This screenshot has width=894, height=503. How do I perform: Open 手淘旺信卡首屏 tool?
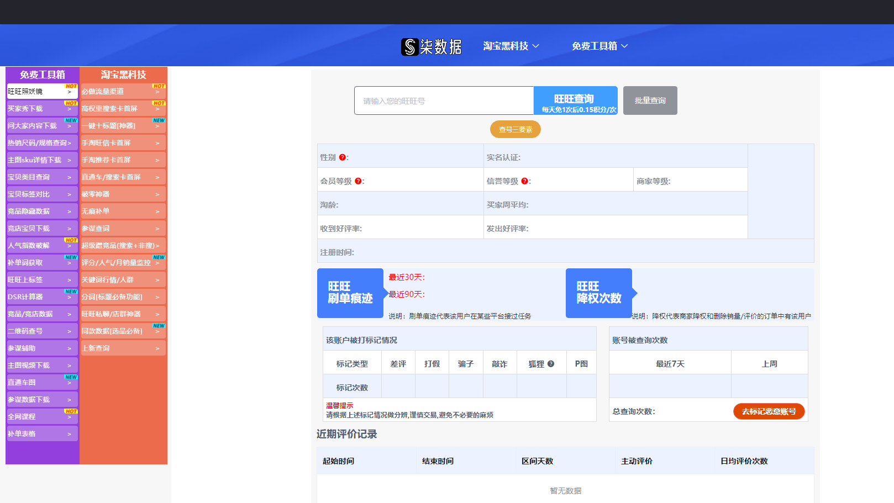click(123, 142)
